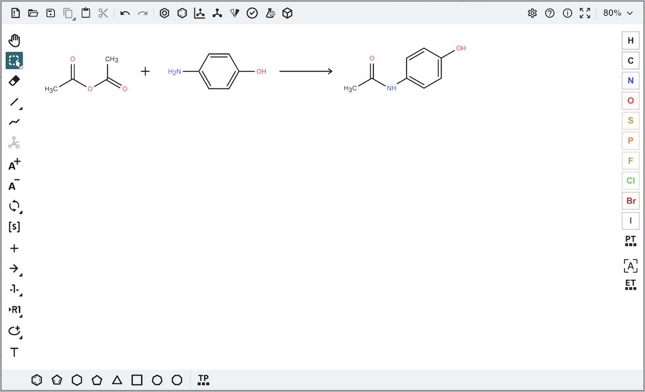
Task: Pick the Erase tool
Action: (x=14, y=81)
